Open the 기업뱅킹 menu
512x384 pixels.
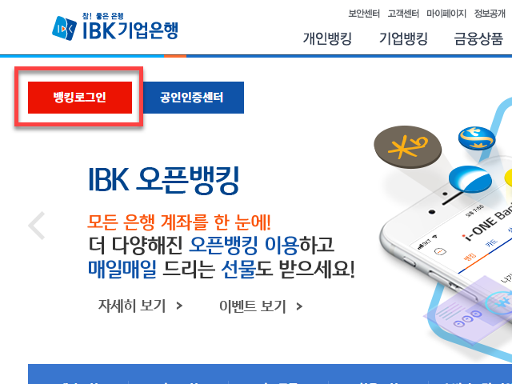pos(403,38)
